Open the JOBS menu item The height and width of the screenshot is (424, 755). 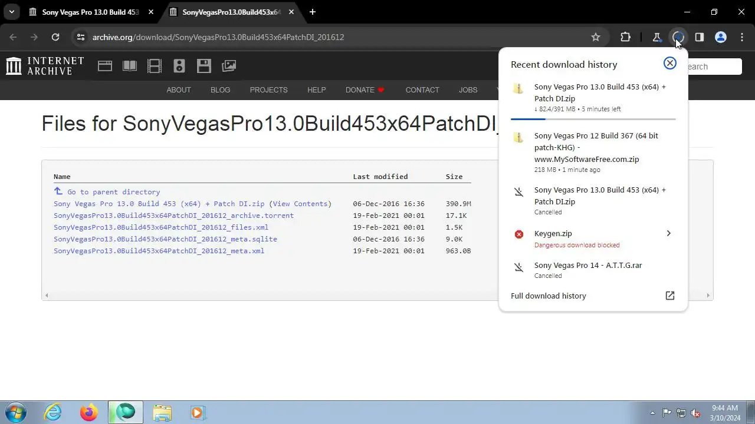[468, 90]
